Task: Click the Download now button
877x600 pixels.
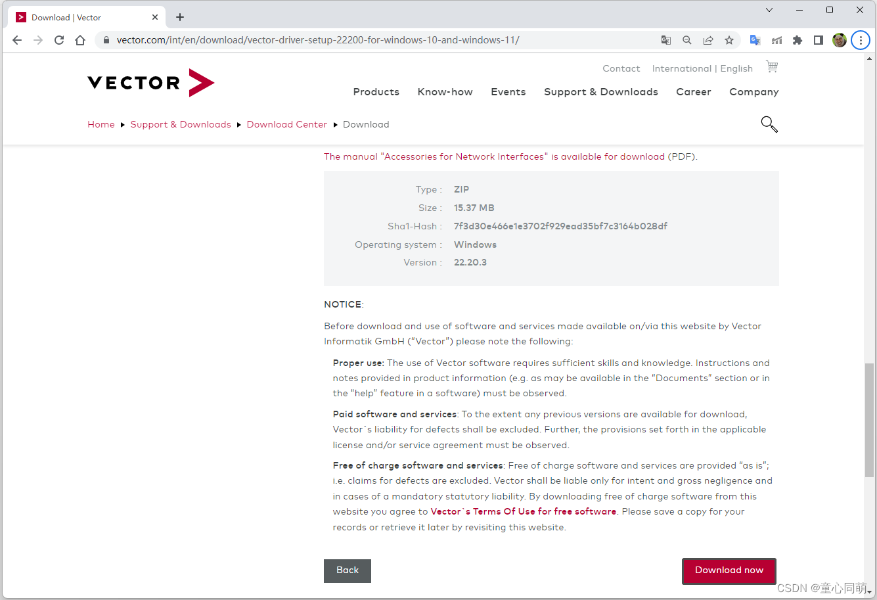Action: (x=729, y=570)
